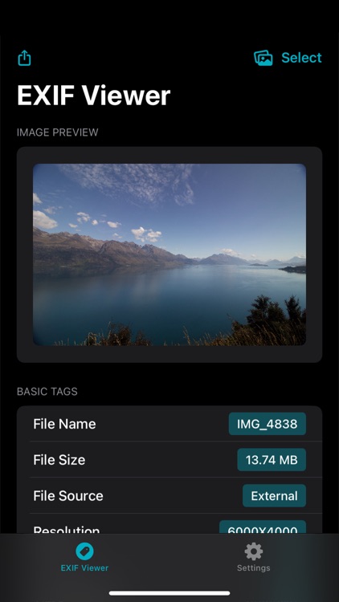The height and width of the screenshot is (602, 339).
Task: Select the File Source row
Action: (169, 496)
